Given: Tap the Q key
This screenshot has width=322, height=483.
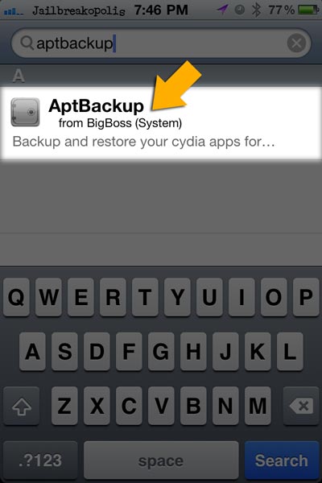Looking at the screenshot, I should [x=16, y=297].
